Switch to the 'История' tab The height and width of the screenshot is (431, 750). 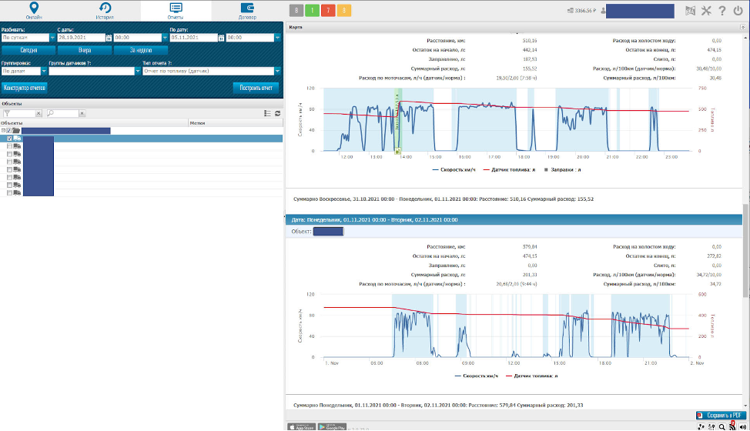(x=104, y=10)
